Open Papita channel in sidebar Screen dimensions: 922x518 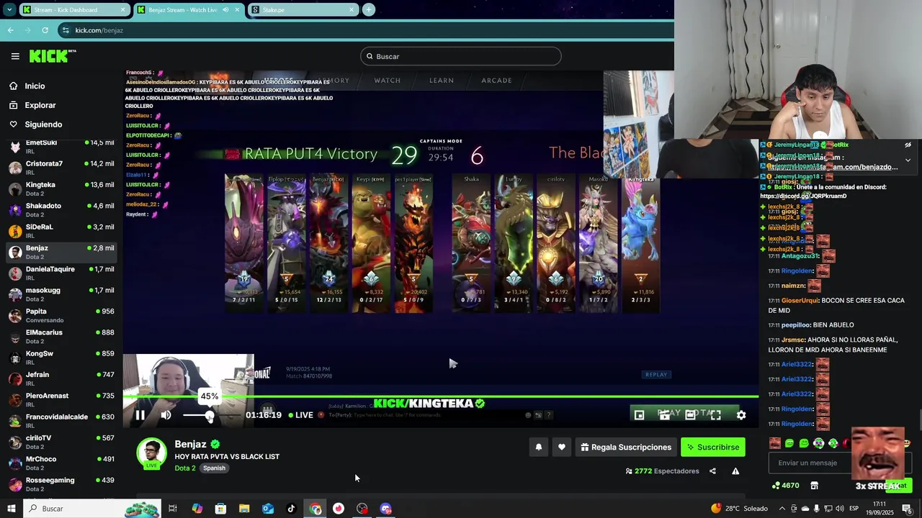(61, 315)
